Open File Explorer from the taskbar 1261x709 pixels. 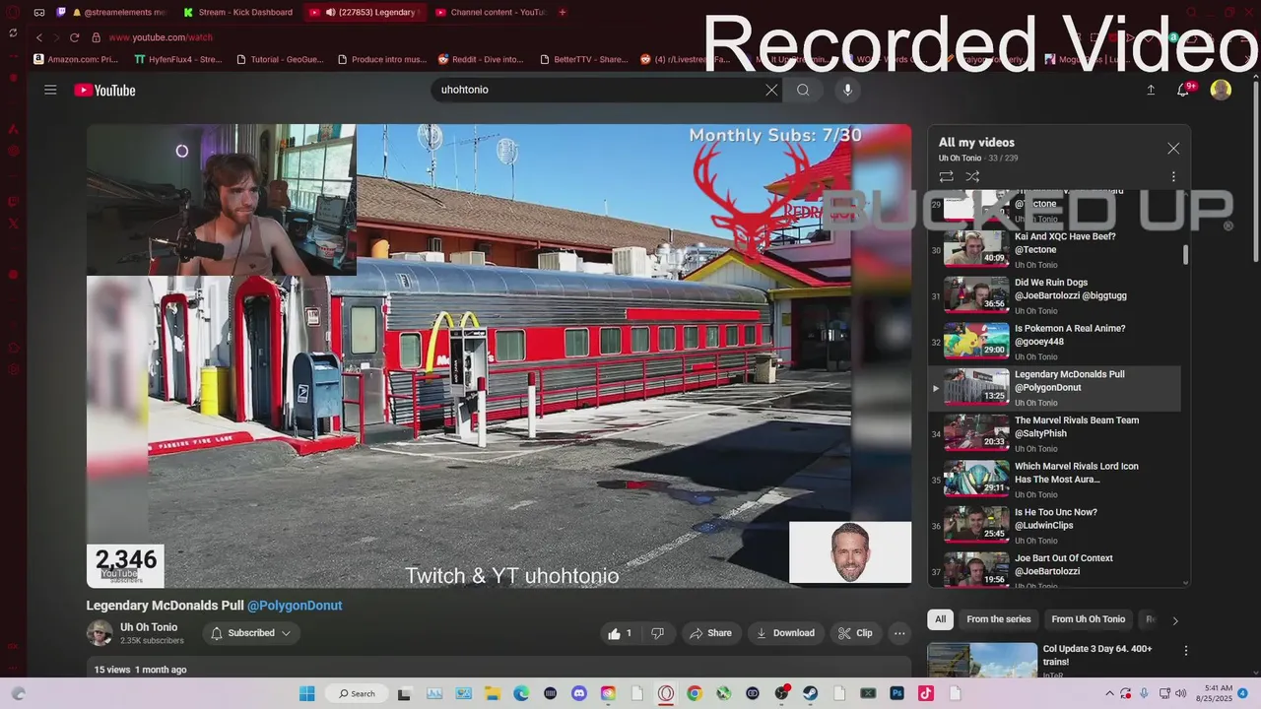coord(492,693)
